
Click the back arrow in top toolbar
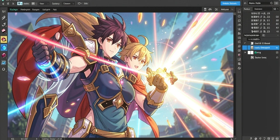pyautogui.click(x=3, y=4)
